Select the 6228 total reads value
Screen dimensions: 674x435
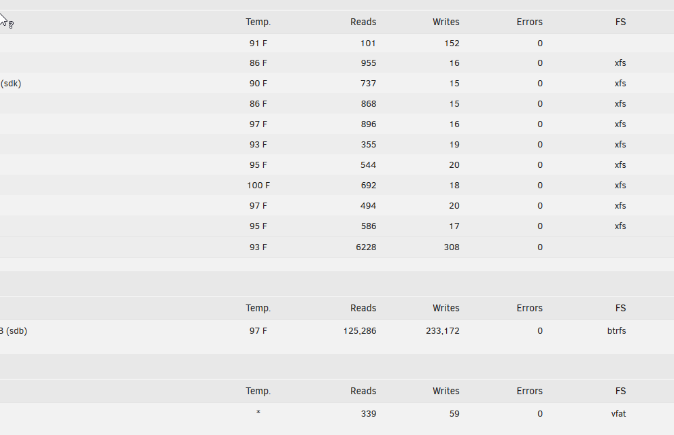(x=366, y=247)
